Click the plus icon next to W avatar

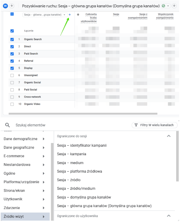click(12, 6)
